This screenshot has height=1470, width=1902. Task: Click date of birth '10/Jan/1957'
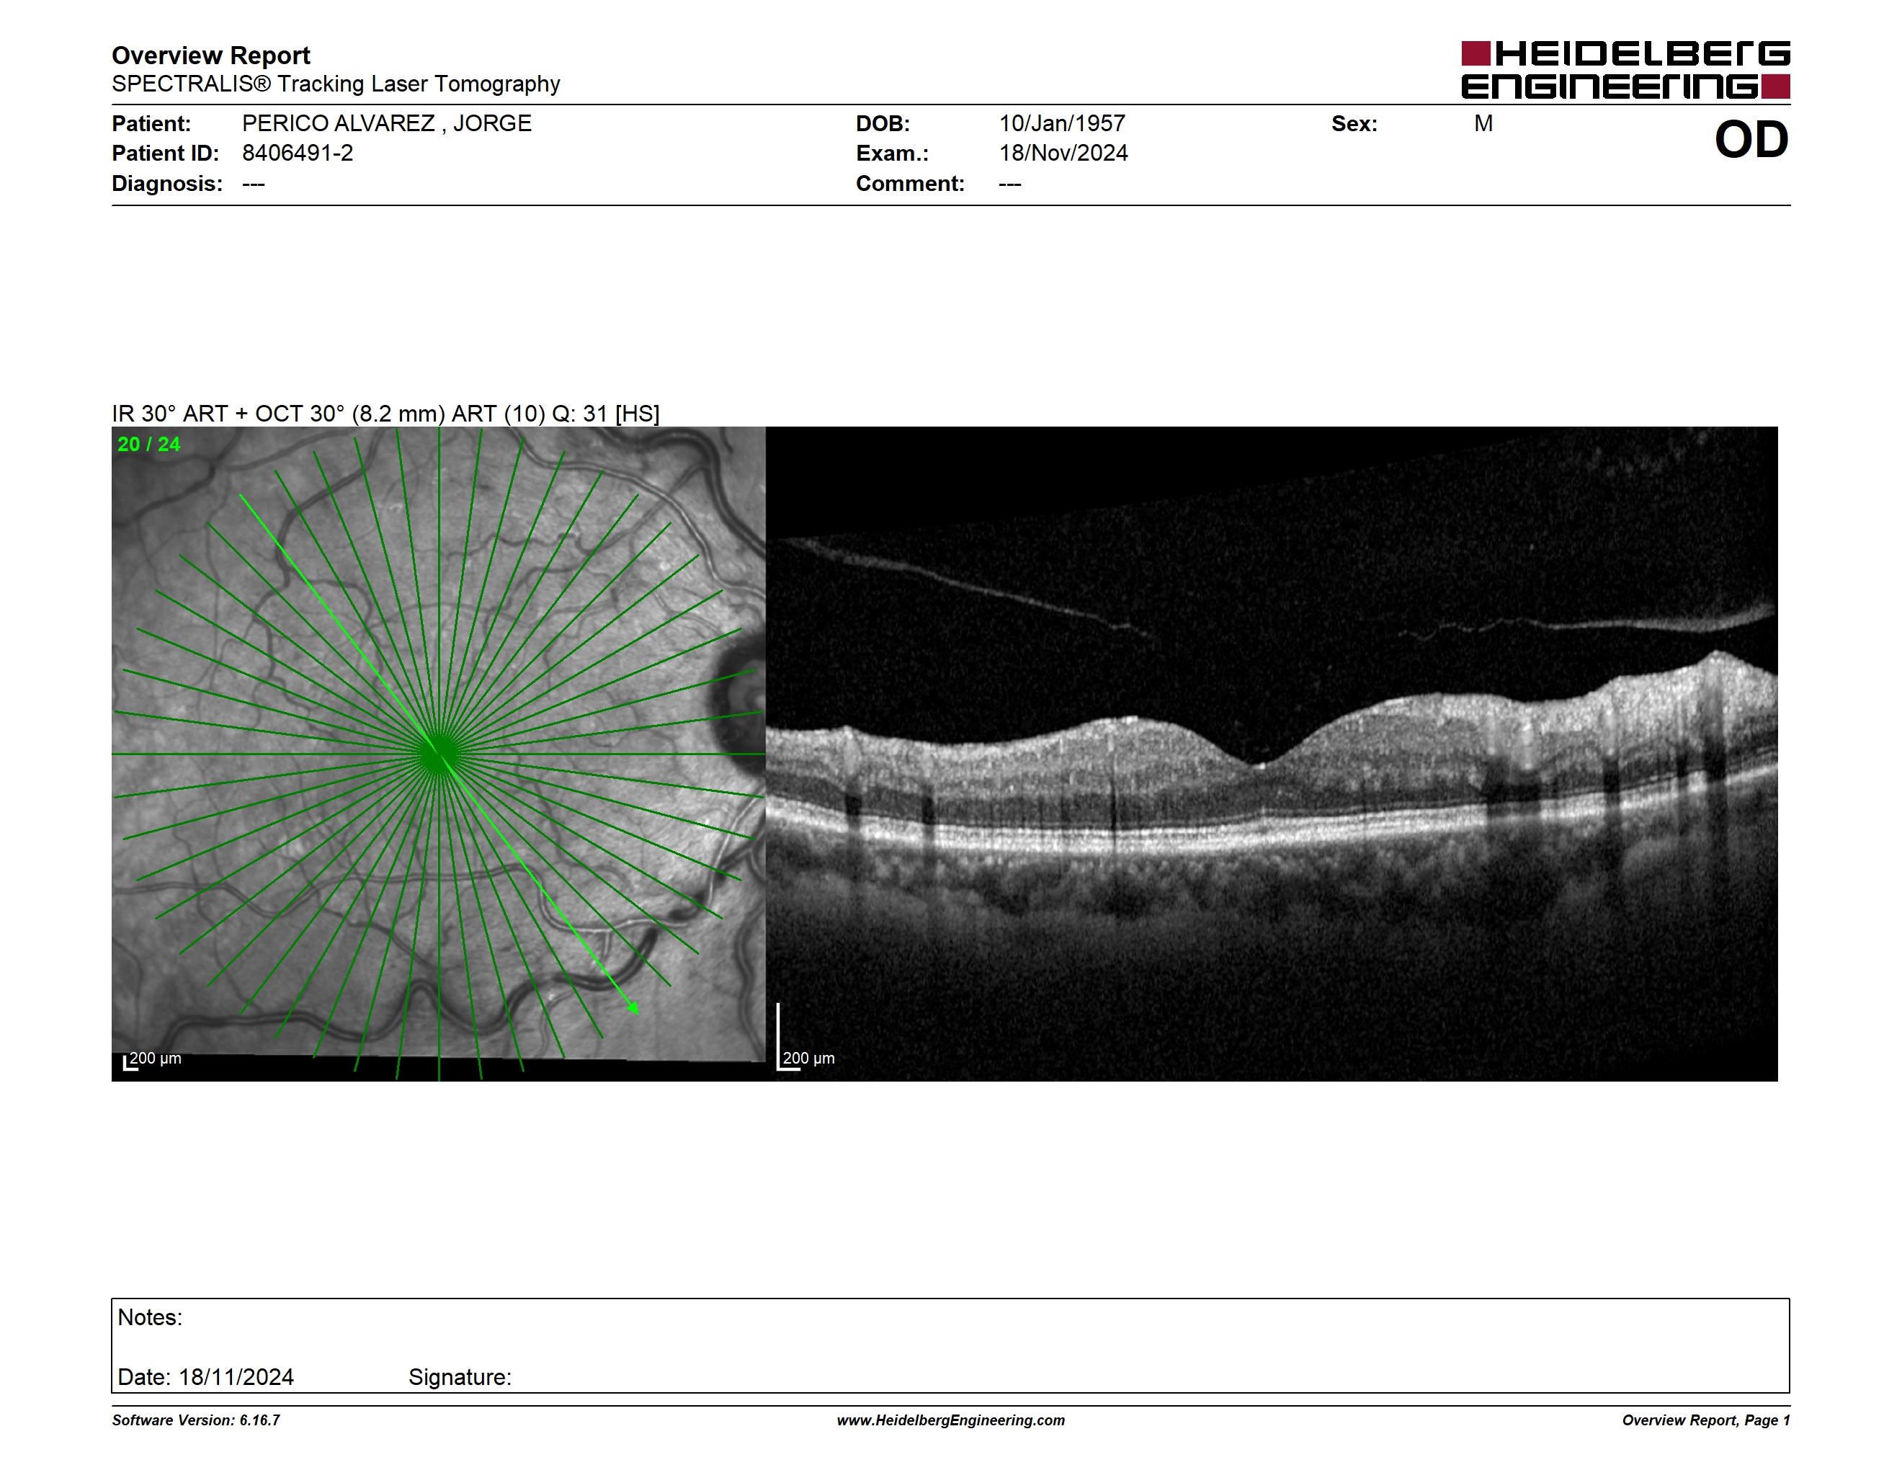[x=1063, y=124]
